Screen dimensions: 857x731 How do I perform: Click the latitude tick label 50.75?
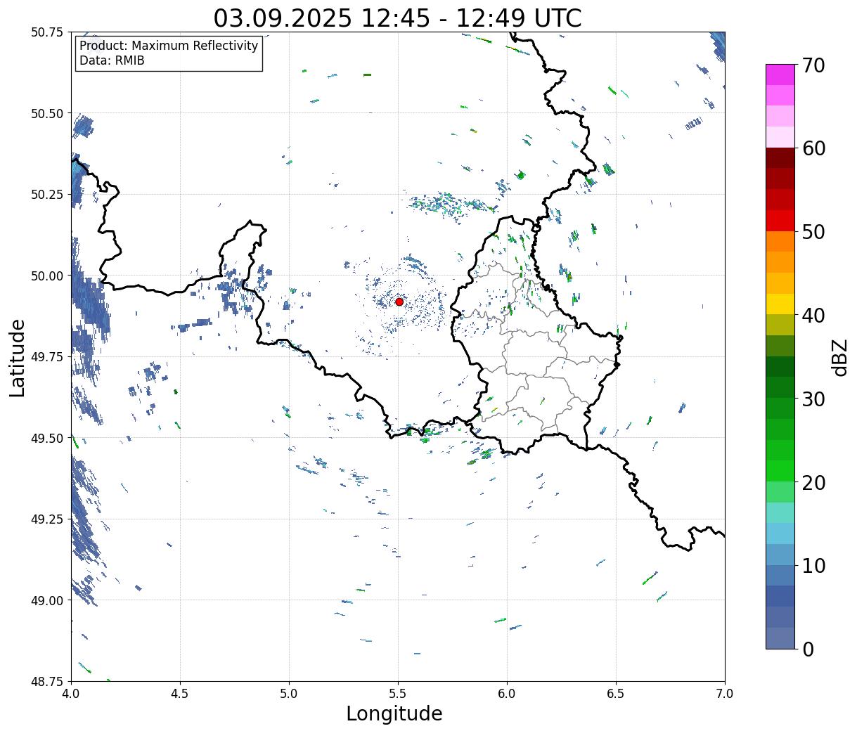pyautogui.click(x=47, y=32)
